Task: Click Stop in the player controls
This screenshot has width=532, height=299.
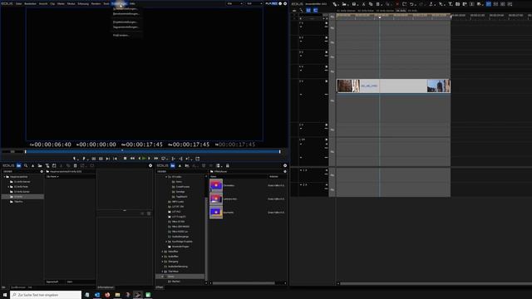Action: point(125,159)
